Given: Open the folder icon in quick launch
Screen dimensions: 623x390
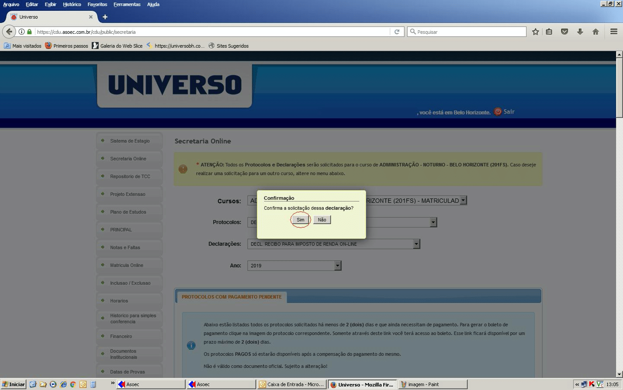Looking at the screenshot, I should [43, 384].
